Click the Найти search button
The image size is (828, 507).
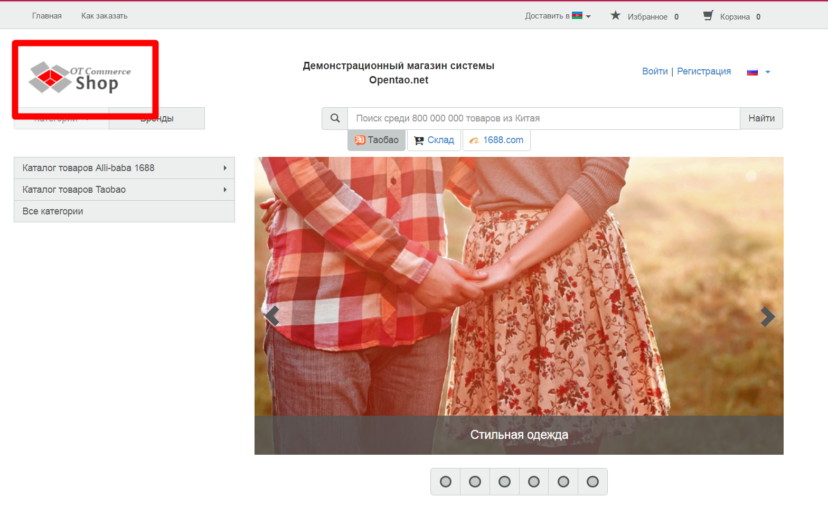(x=761, y=118)
